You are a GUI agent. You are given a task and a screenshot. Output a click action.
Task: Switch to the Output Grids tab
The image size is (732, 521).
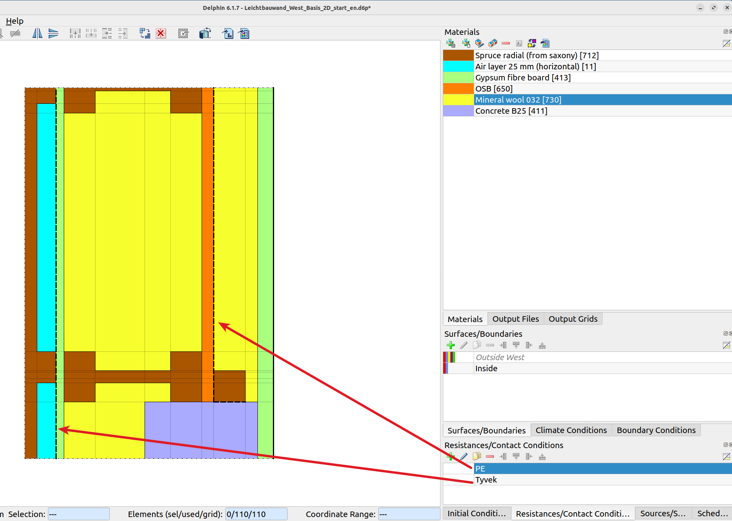pos(573,319)
